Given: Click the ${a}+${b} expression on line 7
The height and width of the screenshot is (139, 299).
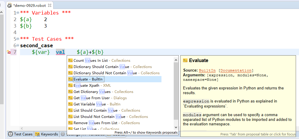Looking at the screenshot, I should (90, 52).
